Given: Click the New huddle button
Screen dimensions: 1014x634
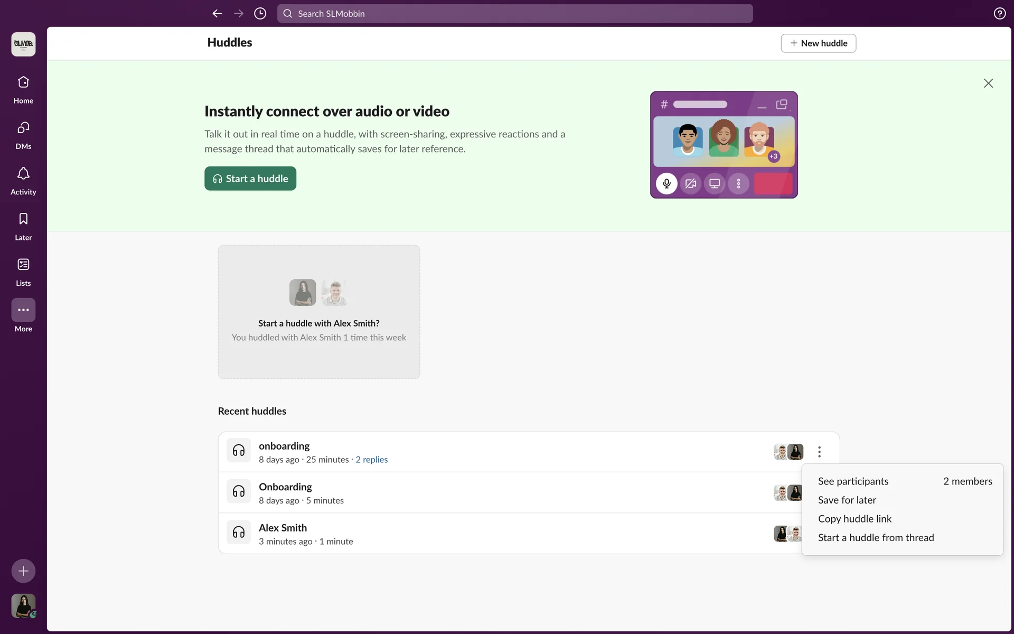Looking at the screenshot, I should coord(818,43).
